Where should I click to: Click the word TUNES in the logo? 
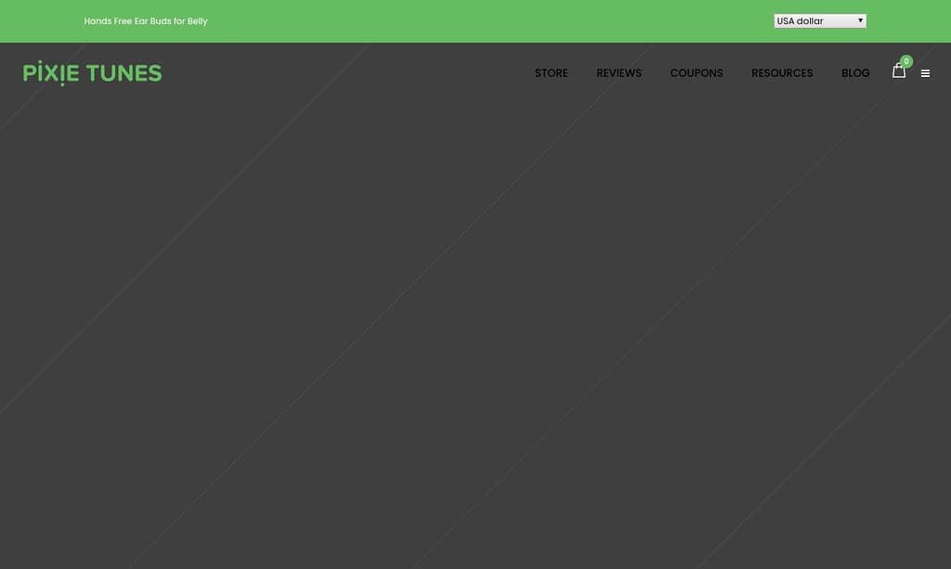[x=124, y=73]
